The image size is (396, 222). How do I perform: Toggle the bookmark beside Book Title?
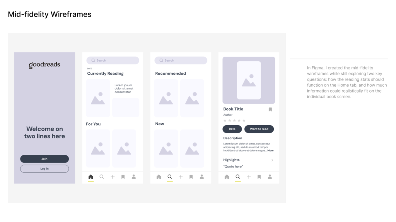[270, 109]
